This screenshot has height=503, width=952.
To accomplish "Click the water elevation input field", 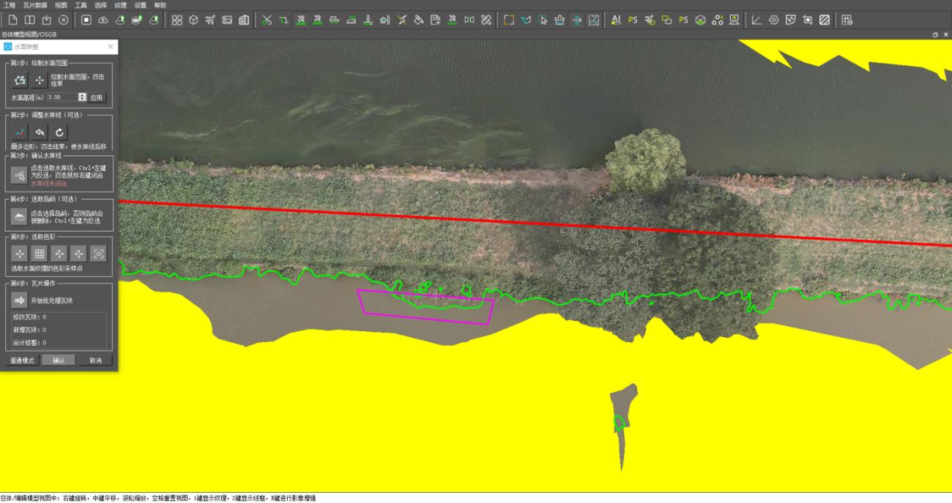I will point(62,97).
